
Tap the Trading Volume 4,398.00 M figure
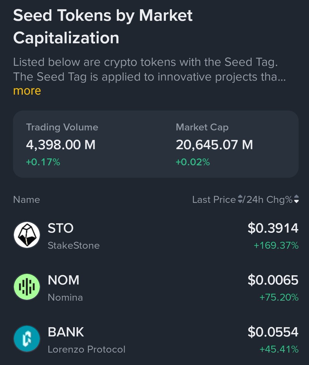tap(61, 144)
